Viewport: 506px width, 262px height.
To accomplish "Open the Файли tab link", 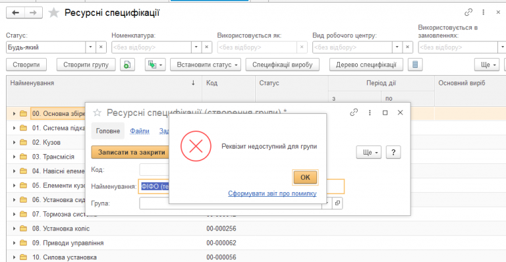I will click(x=140, y=131).
